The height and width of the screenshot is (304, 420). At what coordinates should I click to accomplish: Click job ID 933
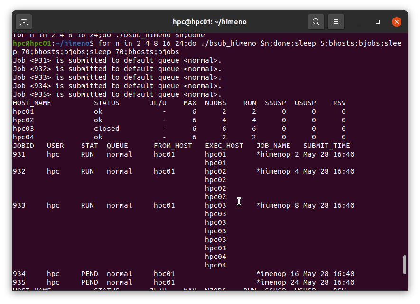pos(19,205)
